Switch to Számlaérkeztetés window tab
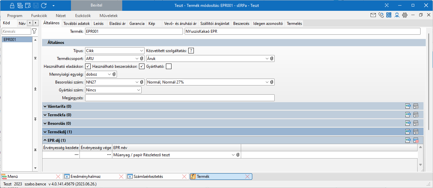The width and height of the screenshot is (433, 188). point(148,177)
